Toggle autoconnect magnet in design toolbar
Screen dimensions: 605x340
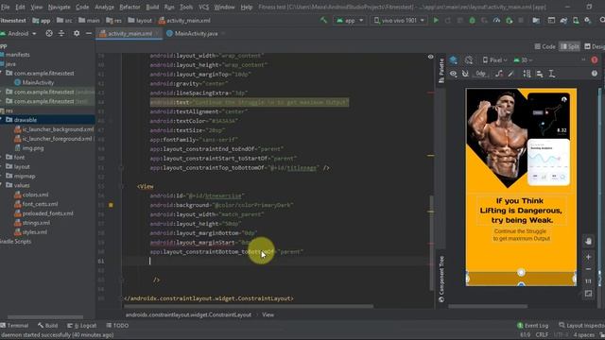coord(465,74)
